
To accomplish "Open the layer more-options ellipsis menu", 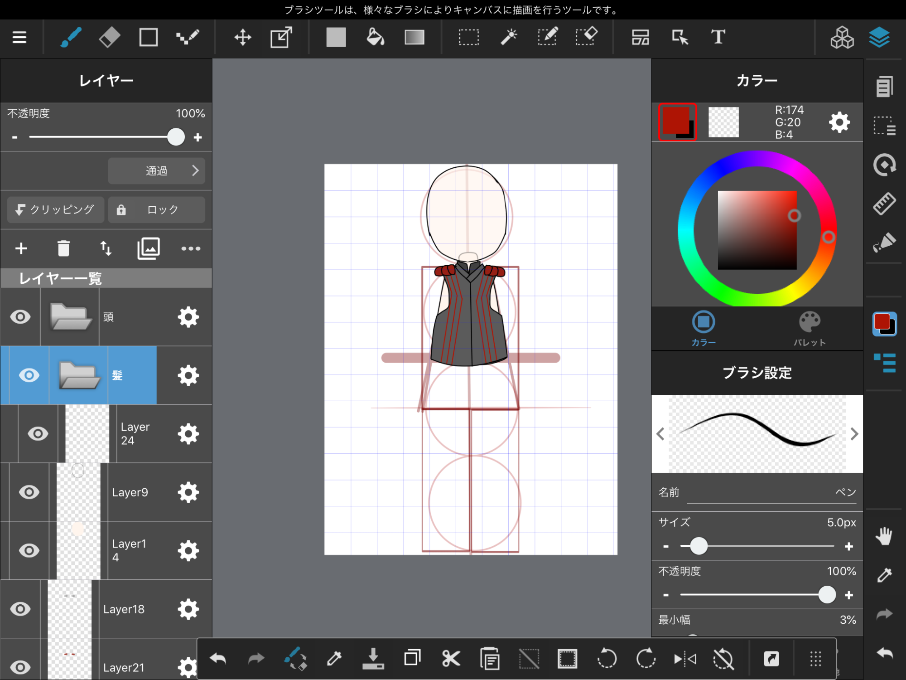I will click(191, 248).
